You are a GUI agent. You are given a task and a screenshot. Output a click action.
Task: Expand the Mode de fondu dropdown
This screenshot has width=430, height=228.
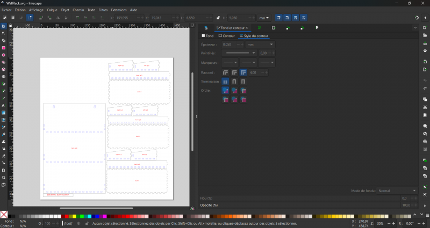coord(397,190)
